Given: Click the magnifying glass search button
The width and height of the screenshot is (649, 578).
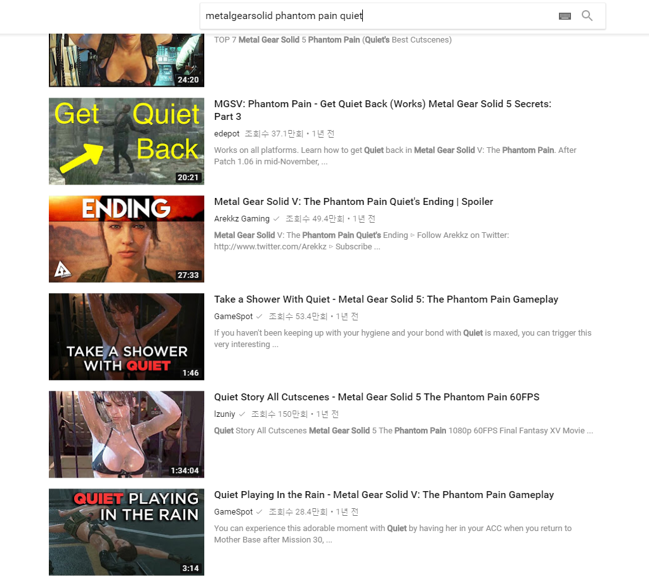Looking at the screenshot, I should tap(587, 16).
